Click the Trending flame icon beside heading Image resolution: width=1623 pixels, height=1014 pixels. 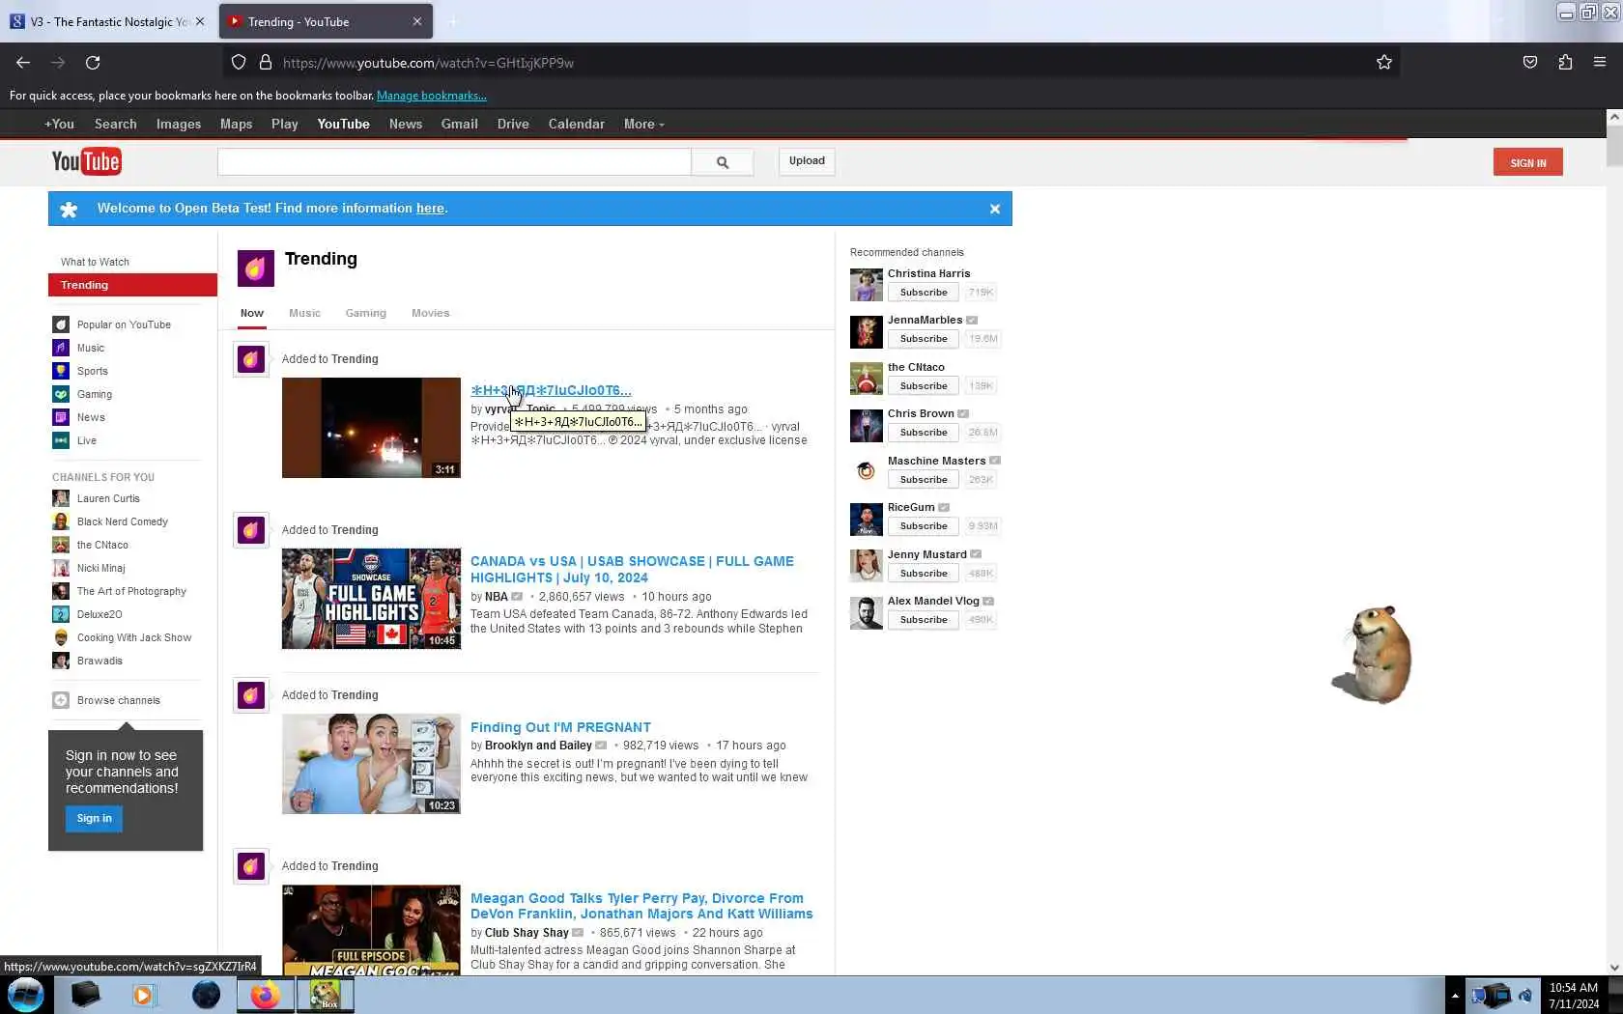tap(256, 268)
